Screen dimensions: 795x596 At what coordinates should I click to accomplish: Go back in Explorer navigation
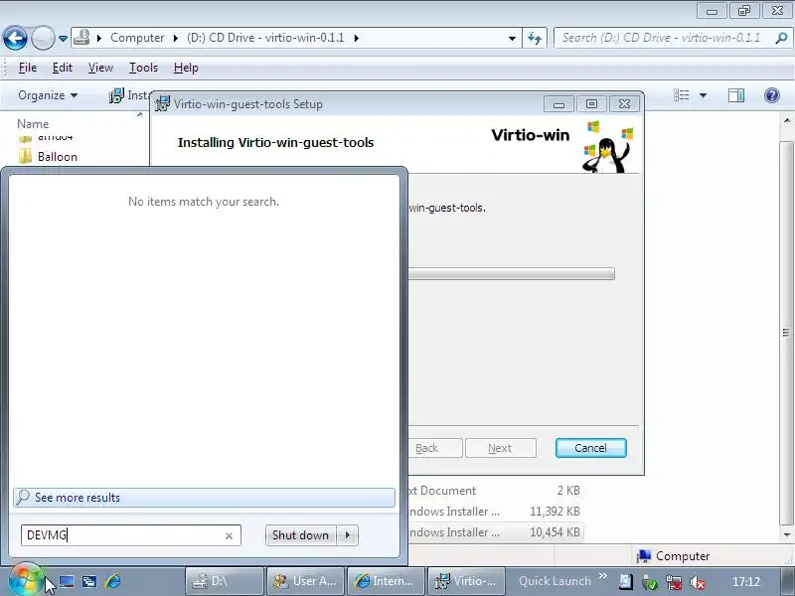pyautogui.click(x=15, y=38)
